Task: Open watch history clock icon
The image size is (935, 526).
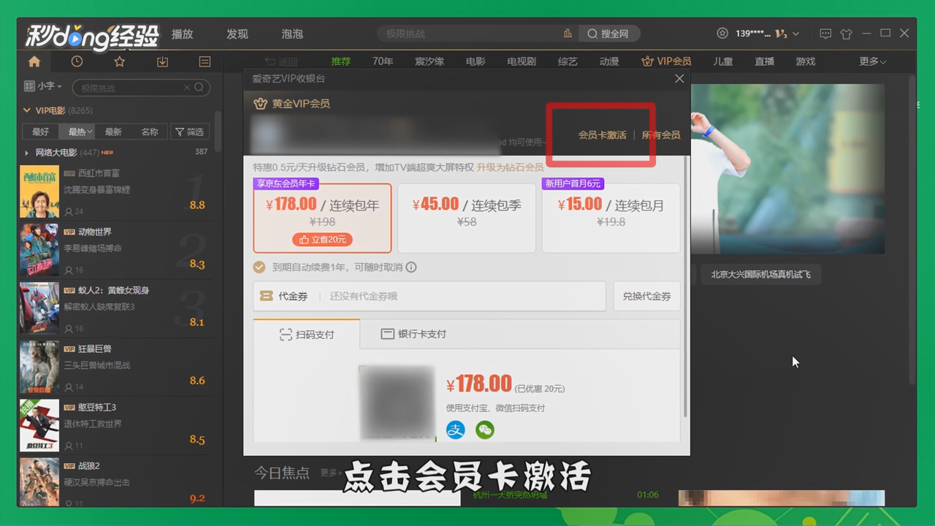Action: (x=77, y=61)
